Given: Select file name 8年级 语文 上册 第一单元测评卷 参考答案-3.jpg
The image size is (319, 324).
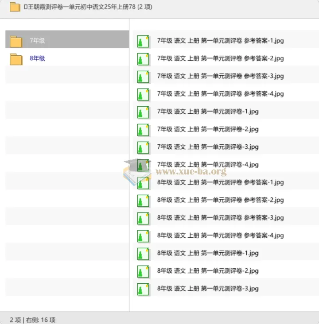Looking at the screenshot, I should [220, 218].
